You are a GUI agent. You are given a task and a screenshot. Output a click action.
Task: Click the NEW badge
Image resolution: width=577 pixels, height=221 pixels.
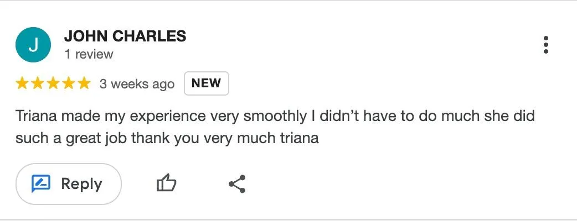pos(207,83)
